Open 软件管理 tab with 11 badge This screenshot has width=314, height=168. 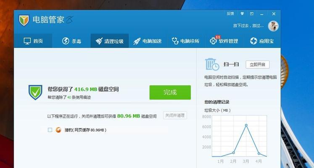[224, 41]
